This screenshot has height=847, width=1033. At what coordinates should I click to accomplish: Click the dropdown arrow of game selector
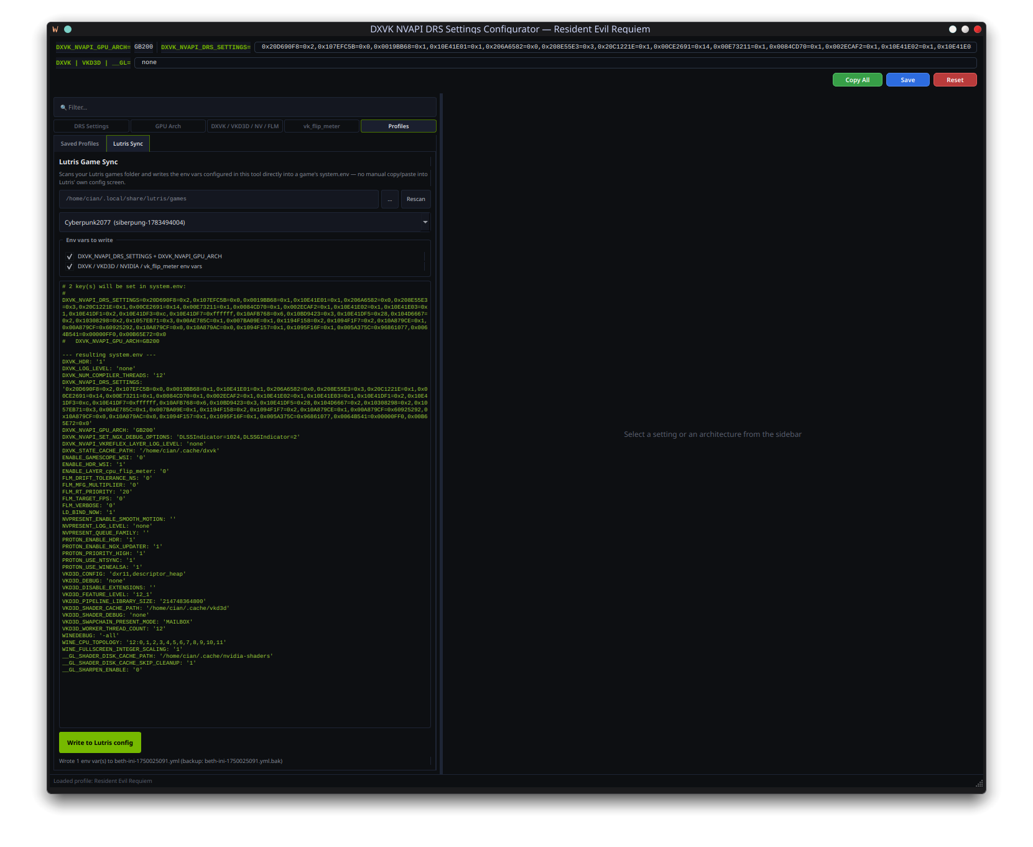pos(425,222)
